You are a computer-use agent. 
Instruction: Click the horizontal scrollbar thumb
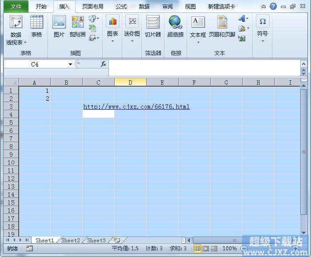click(x=235, y=241)
